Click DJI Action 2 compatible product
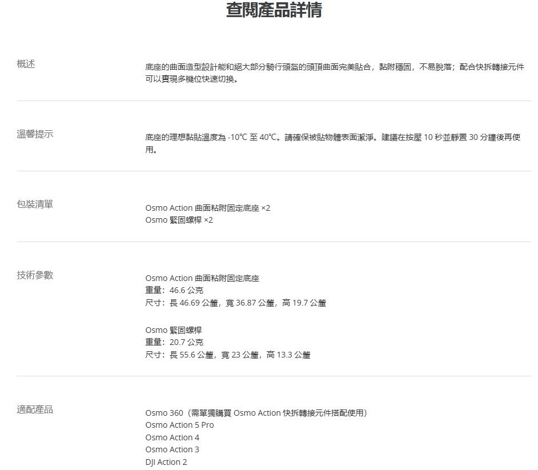 point(166,462)
